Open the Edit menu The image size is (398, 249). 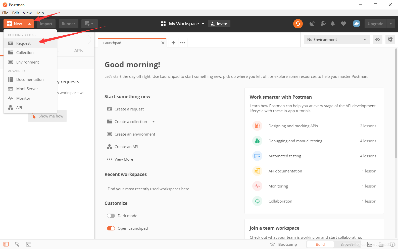click(16, 13)
